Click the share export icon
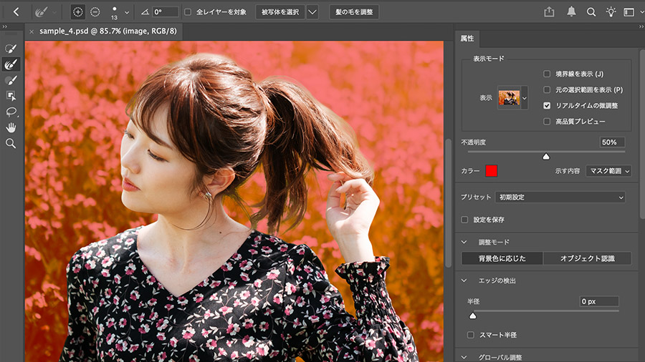Screen dimensions: 645x362 tap(549, 12)
